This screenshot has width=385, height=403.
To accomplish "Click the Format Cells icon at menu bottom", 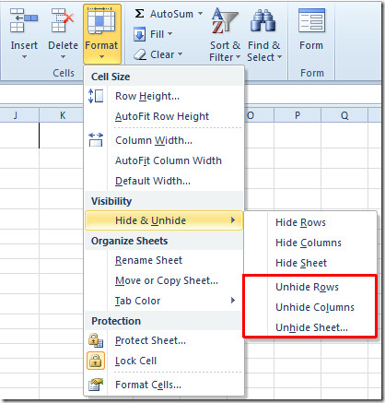I will click(x=96, y=385).
